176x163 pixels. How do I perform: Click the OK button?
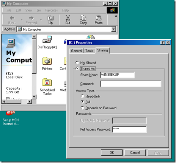click(112, 152)
